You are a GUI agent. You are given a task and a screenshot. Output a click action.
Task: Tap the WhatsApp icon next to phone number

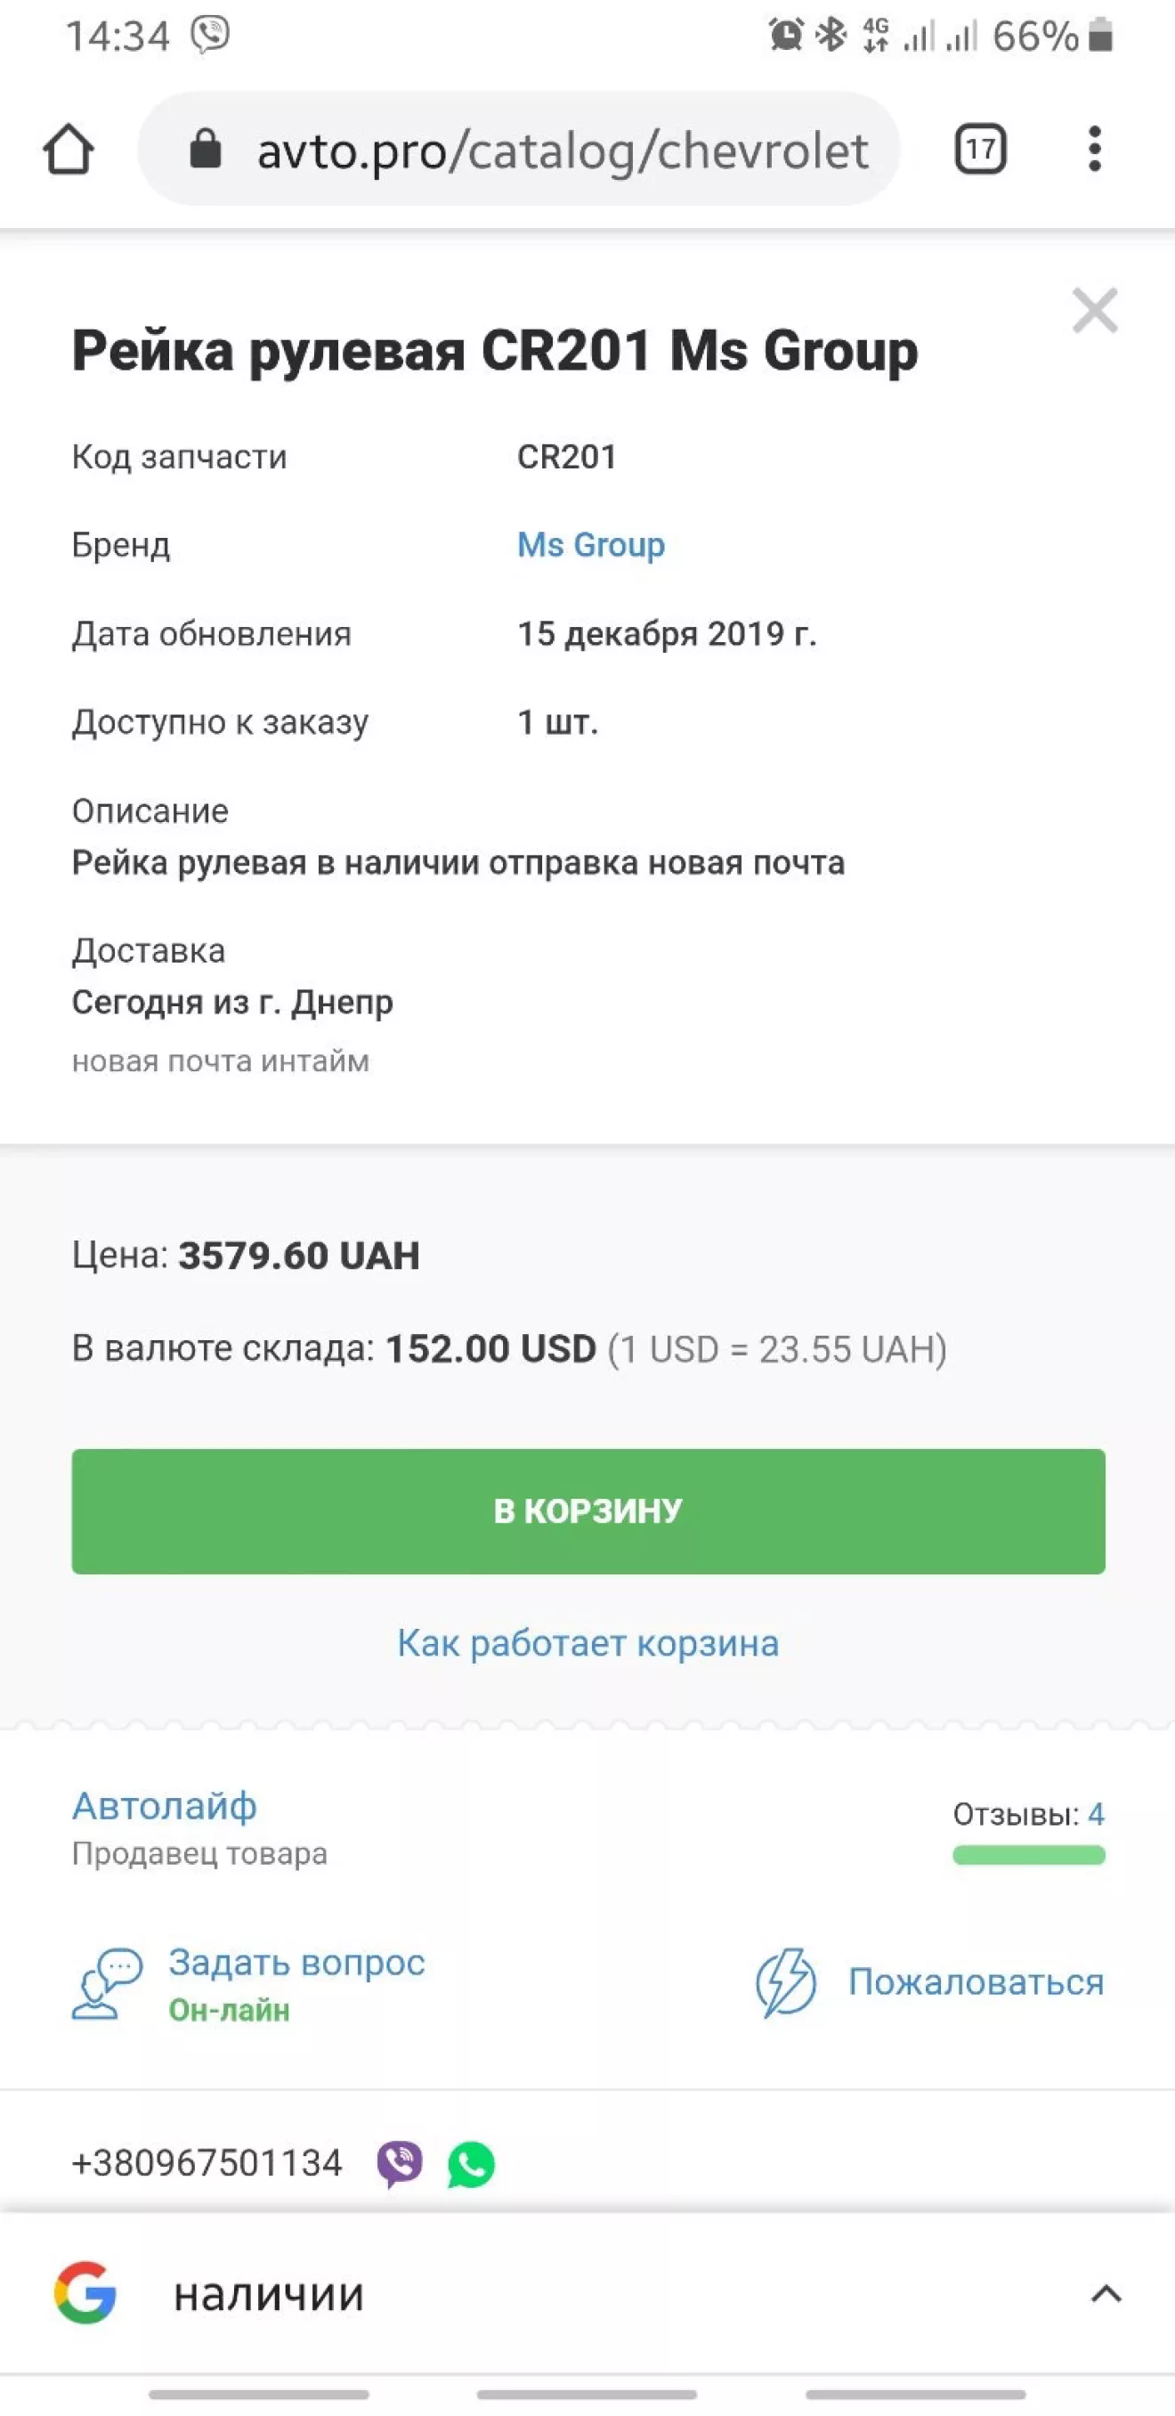(x=471, y=2165)
